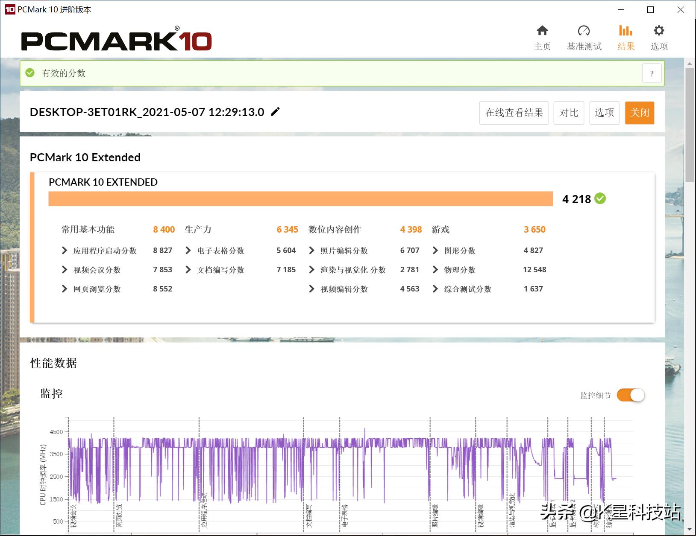696x536 pixels.
Task: Go to the 基准测试 tab label
Action: (584, 47)
